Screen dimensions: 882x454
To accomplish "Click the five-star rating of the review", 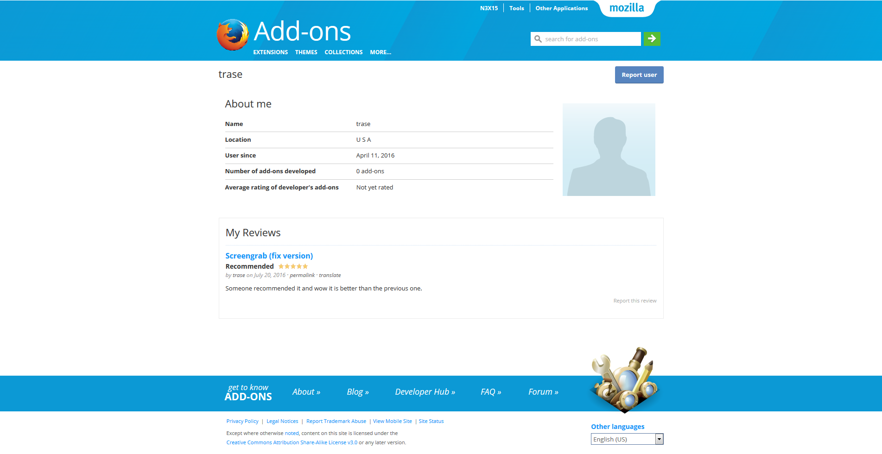I will pos(293,266).
